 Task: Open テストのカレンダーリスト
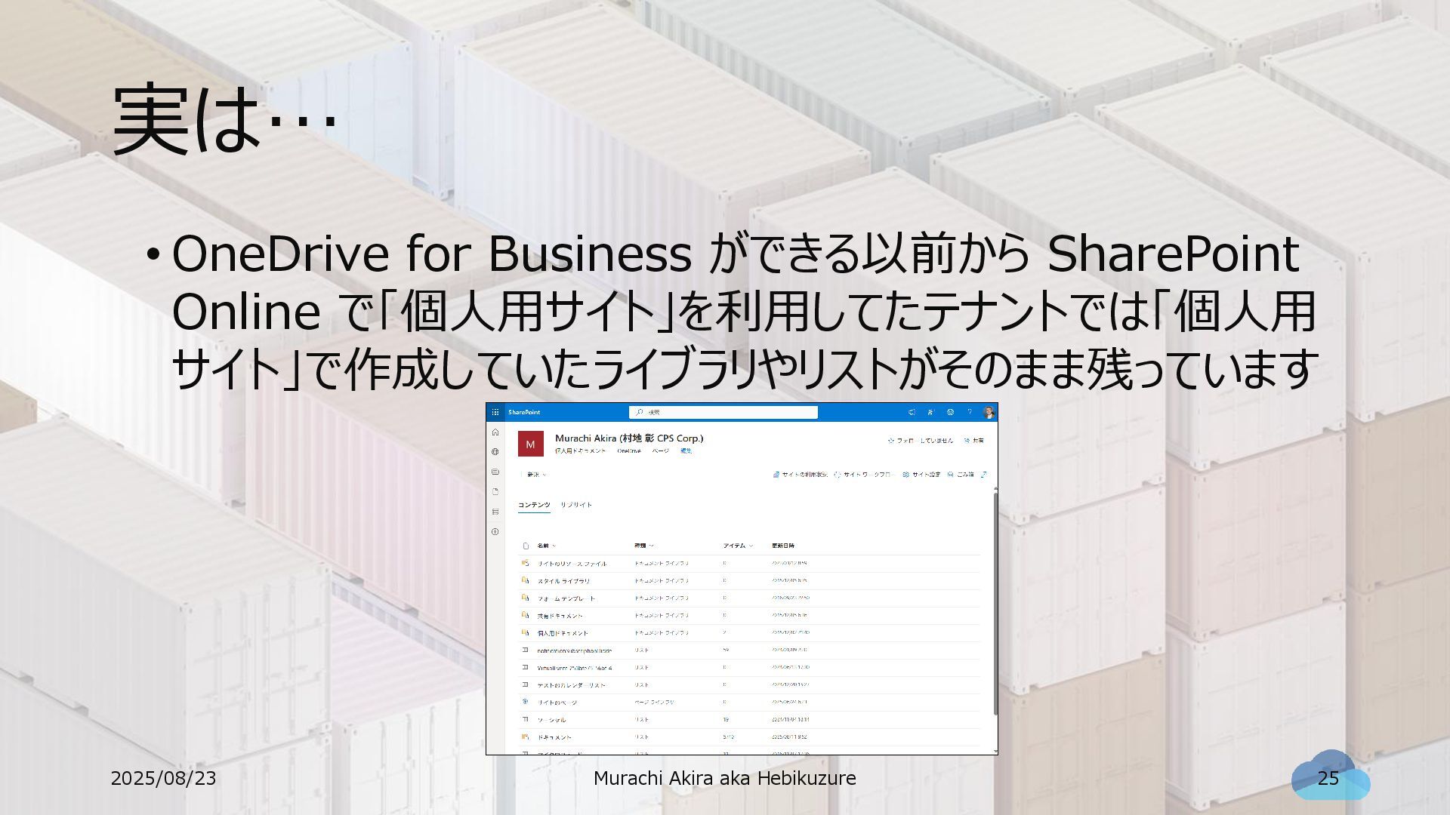tap(572, 685)
